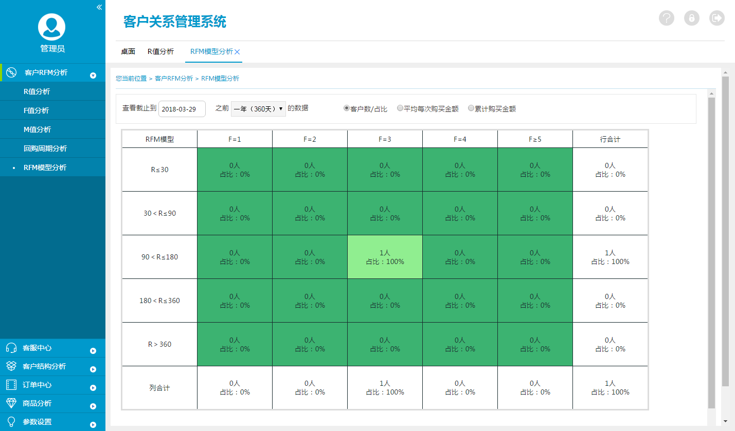Select 平均每次购买金额 radio button

point(400,108)
